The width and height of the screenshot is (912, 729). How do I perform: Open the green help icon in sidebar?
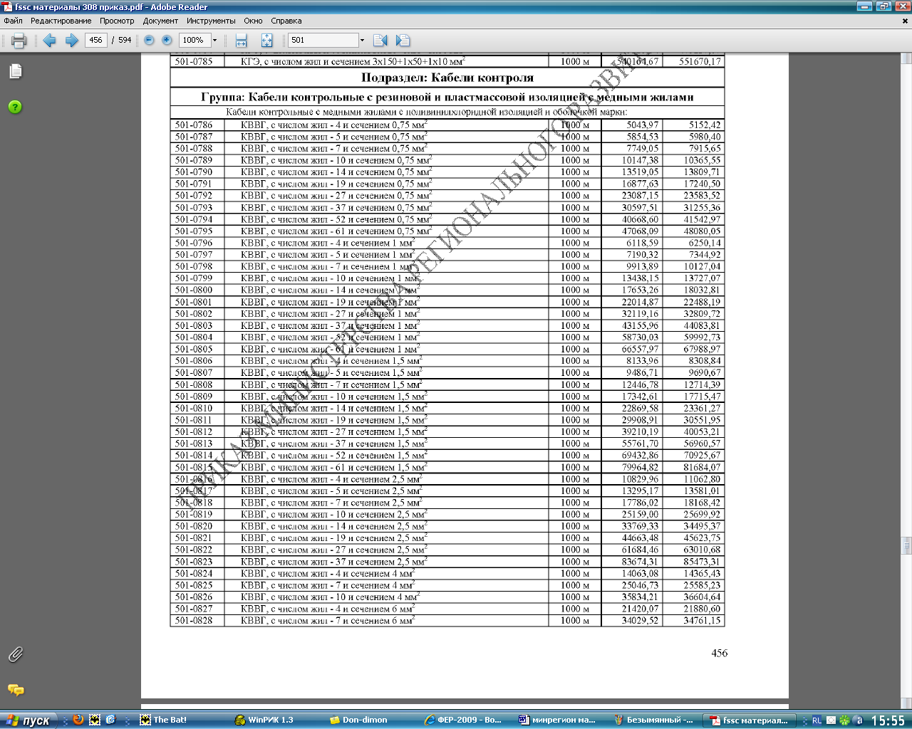(15, 107)
